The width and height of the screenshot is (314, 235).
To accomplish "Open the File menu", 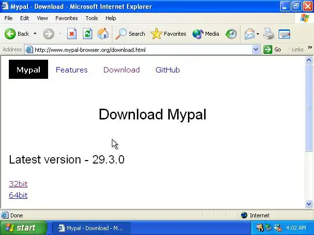I will pos(8,18).
